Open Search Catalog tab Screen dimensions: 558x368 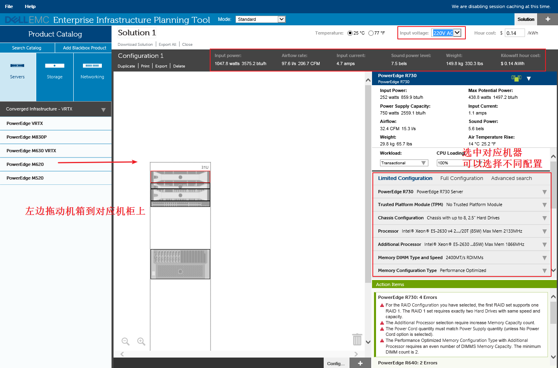[x=27, y=48]
